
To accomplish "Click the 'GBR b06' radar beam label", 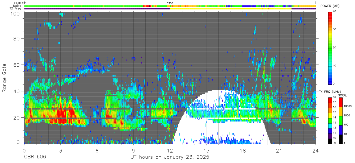I will (35, 158).
